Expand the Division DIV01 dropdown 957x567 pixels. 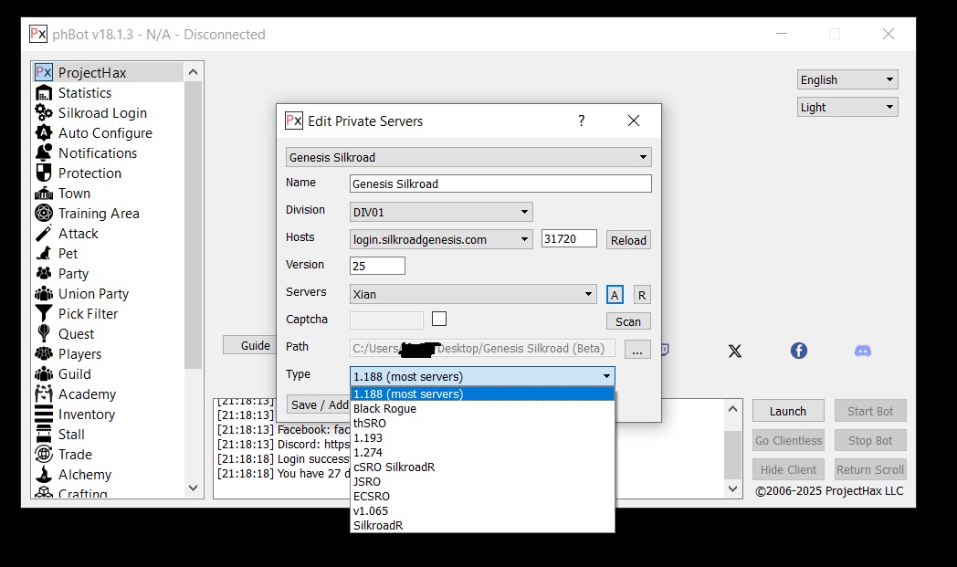pyautogui.click(x=441, y=212)
